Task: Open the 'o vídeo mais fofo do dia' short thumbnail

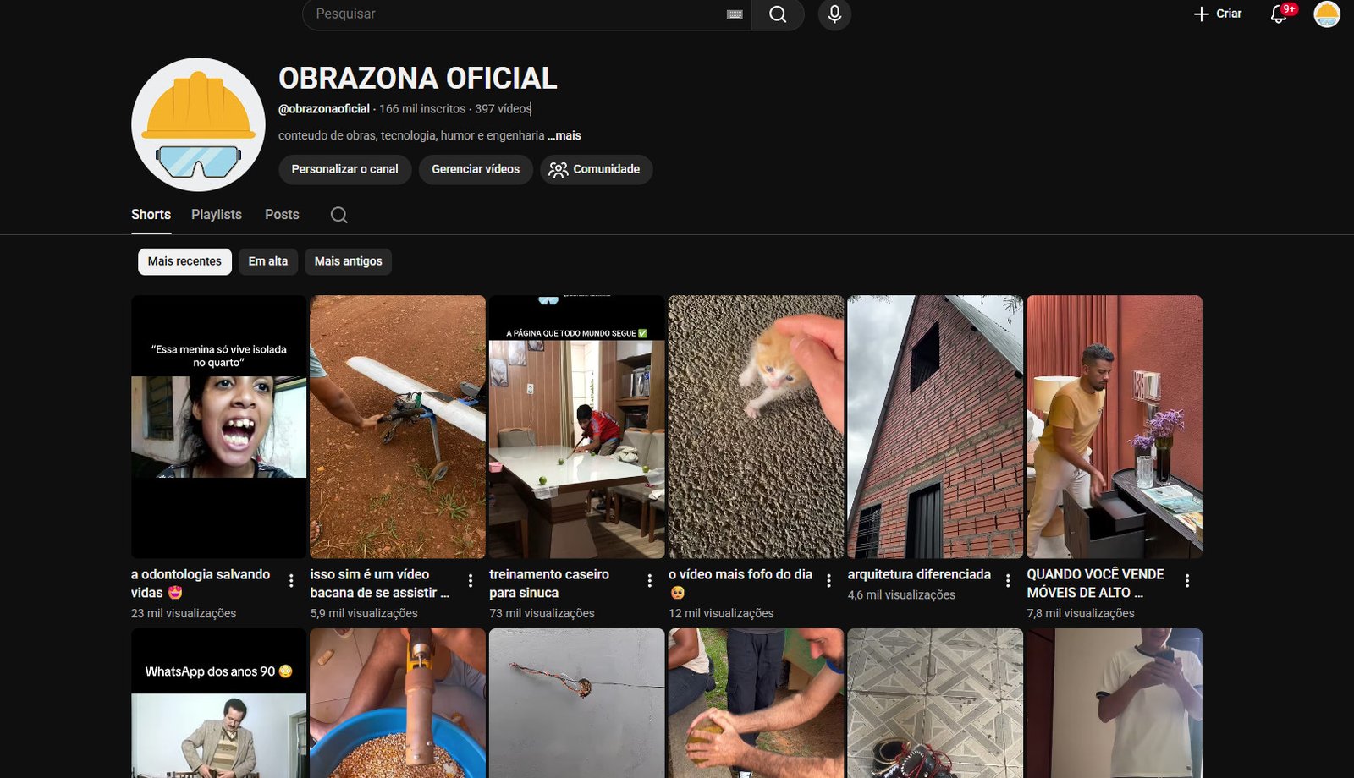Action: click(x=757, y=425)
